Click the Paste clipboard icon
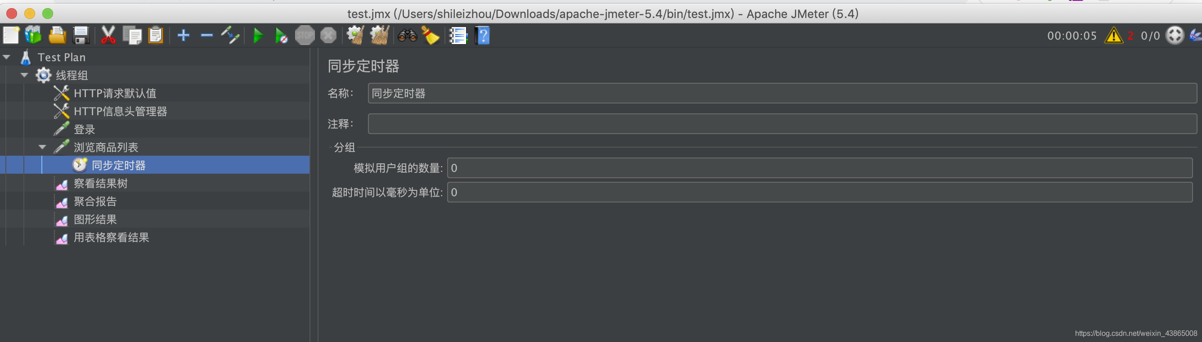 pyautogui.click(x=155, y=36)
